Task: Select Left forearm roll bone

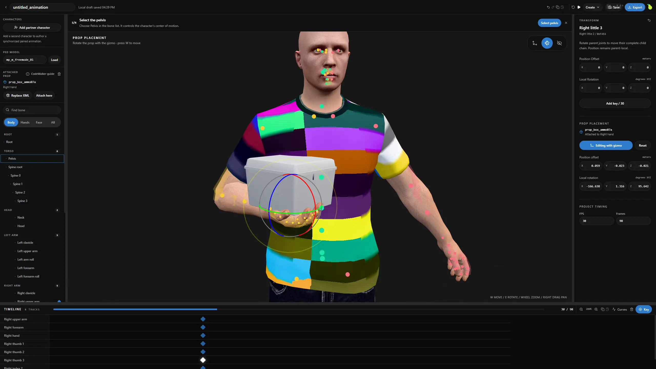Action: pyautogui.click(x=32, y=276)
